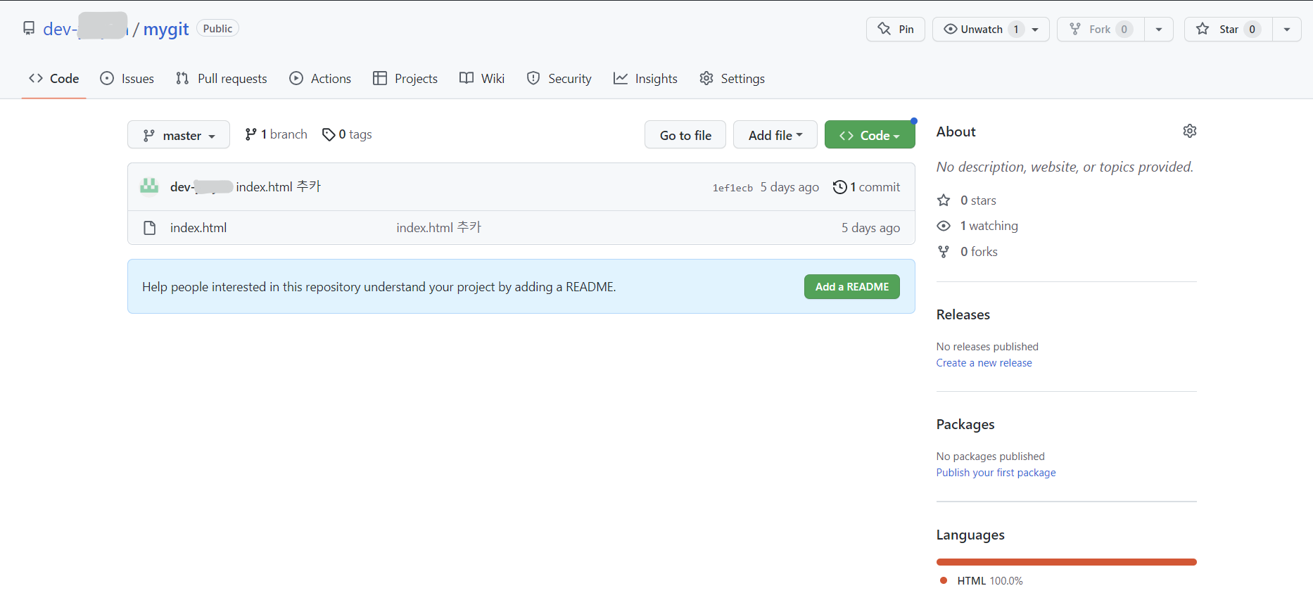Click the tag icon beside '0 tags'
Screen dimensions: 1313x593
pos(329,134)
